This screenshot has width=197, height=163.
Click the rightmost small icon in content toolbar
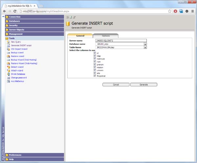[x=74, y=17]
